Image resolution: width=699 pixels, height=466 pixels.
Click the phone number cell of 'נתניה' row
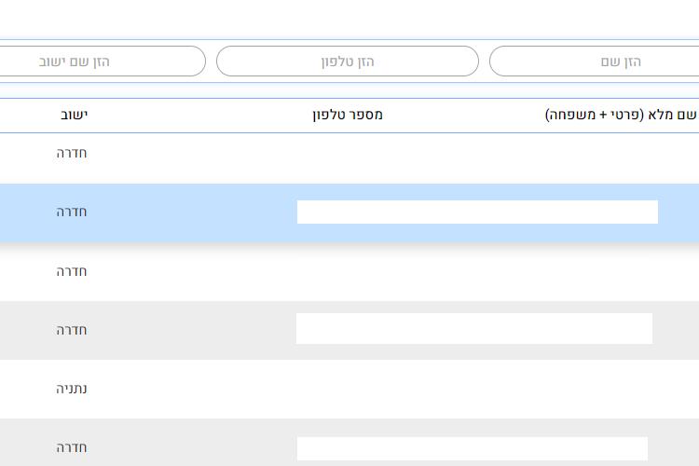348,389
